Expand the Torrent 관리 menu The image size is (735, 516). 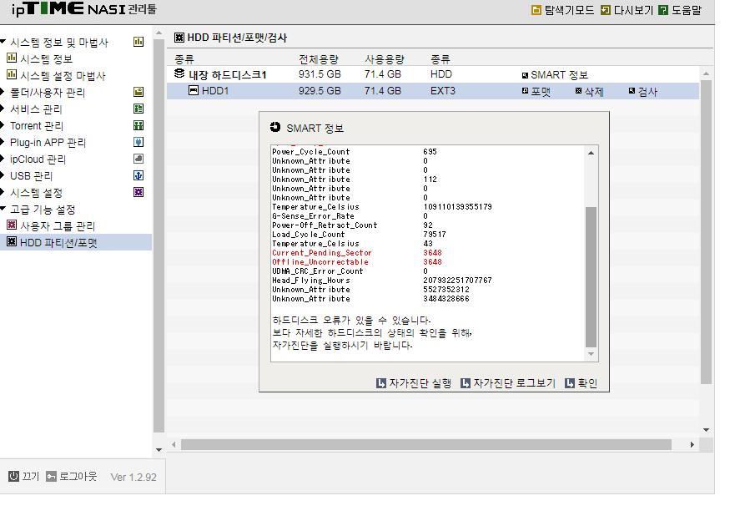(x=3, y=126)
